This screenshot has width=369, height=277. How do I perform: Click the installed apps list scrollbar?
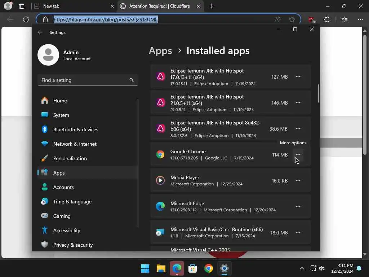(319, 93)
